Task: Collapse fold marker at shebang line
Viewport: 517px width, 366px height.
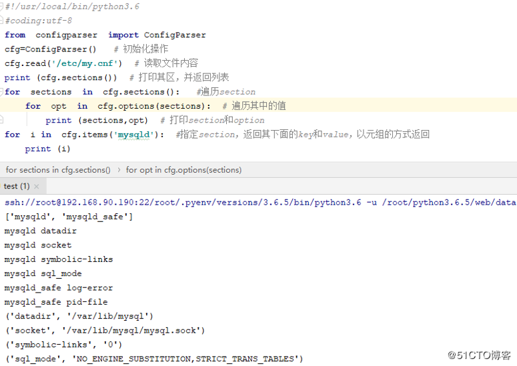Action: pos(1,7)
